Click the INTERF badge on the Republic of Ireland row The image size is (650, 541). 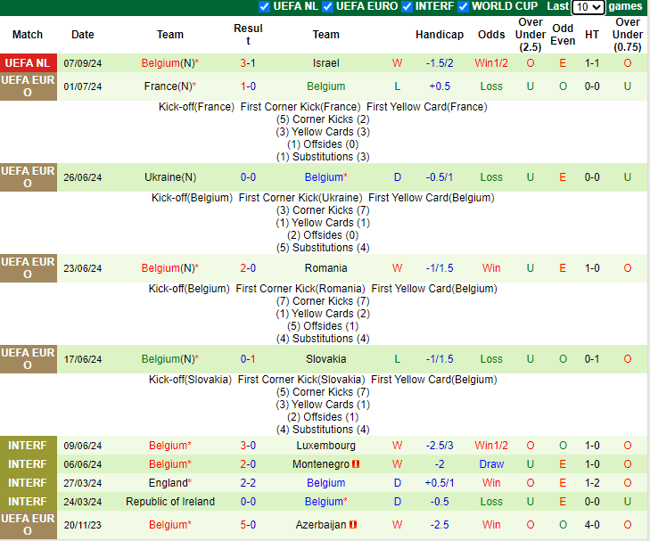click(x=27, y=502)
